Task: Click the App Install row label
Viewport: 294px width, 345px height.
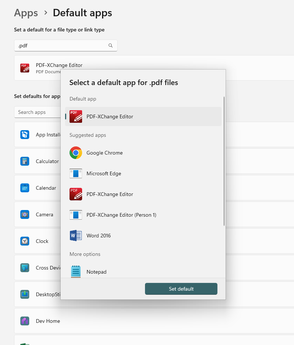Action: point(48,135)
